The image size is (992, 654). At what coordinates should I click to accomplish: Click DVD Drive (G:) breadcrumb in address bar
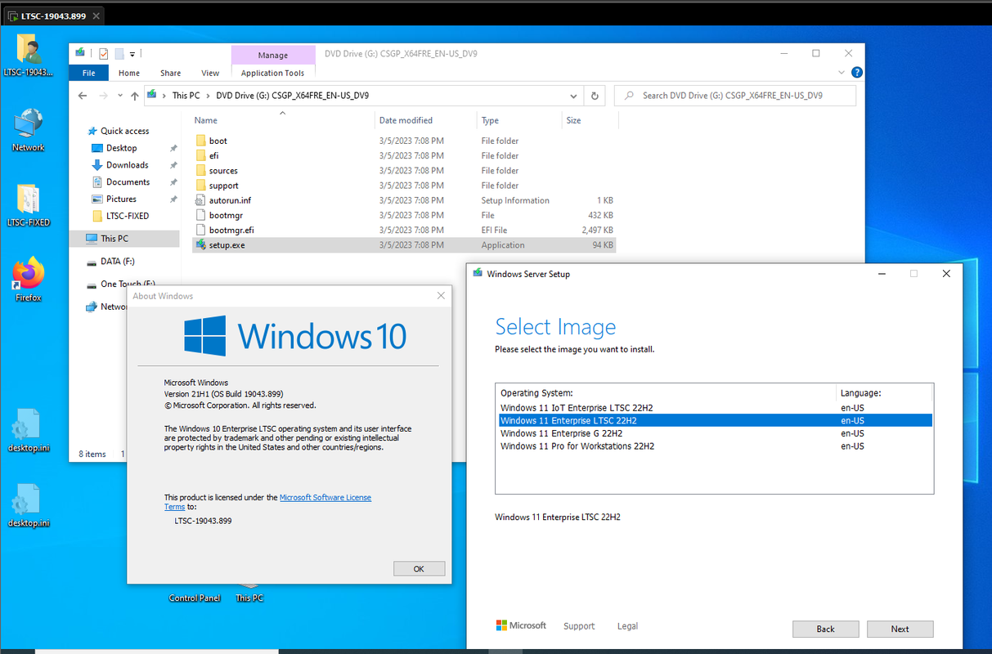292,96
